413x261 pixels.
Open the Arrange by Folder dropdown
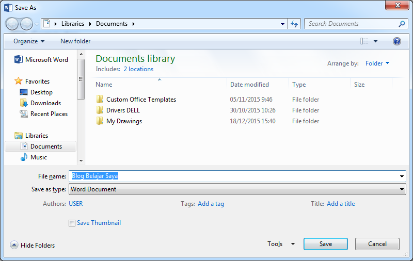(377, 63)
